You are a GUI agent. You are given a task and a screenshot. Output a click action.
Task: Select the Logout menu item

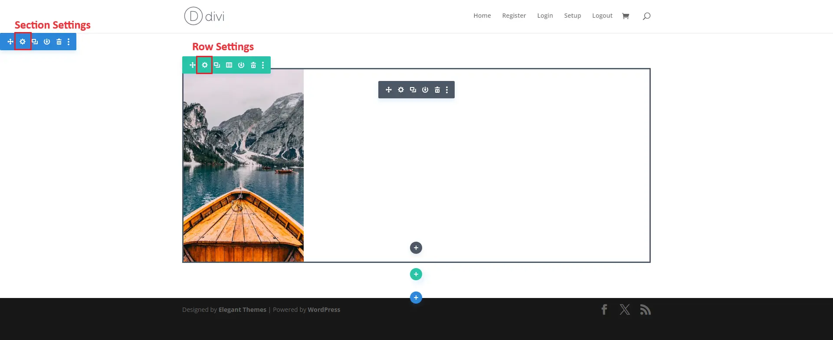[602, 16]
